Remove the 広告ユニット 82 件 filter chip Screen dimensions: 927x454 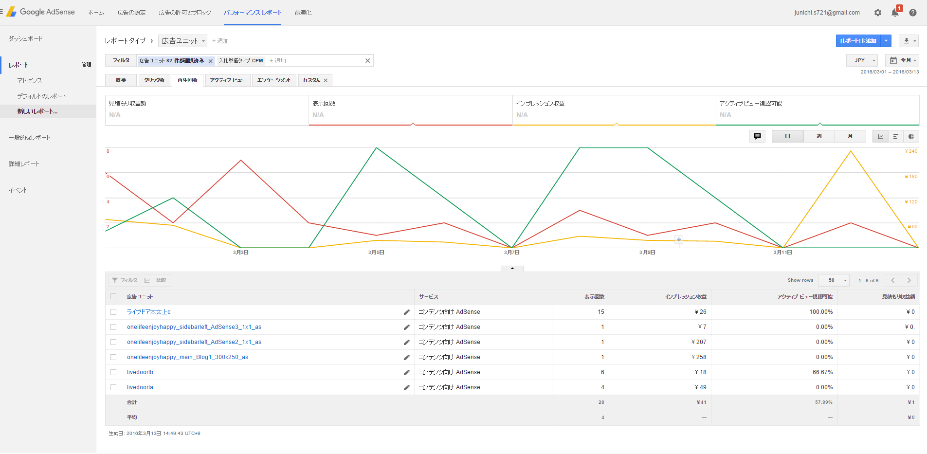click(210, 61)
